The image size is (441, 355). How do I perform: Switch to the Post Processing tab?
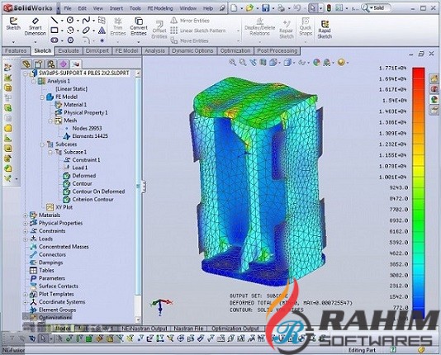pyautogui.click(x=277, y=51)
